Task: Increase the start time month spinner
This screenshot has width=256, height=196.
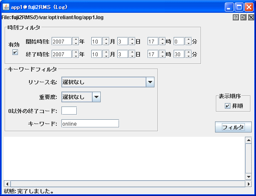Action: tap(106, 39)
